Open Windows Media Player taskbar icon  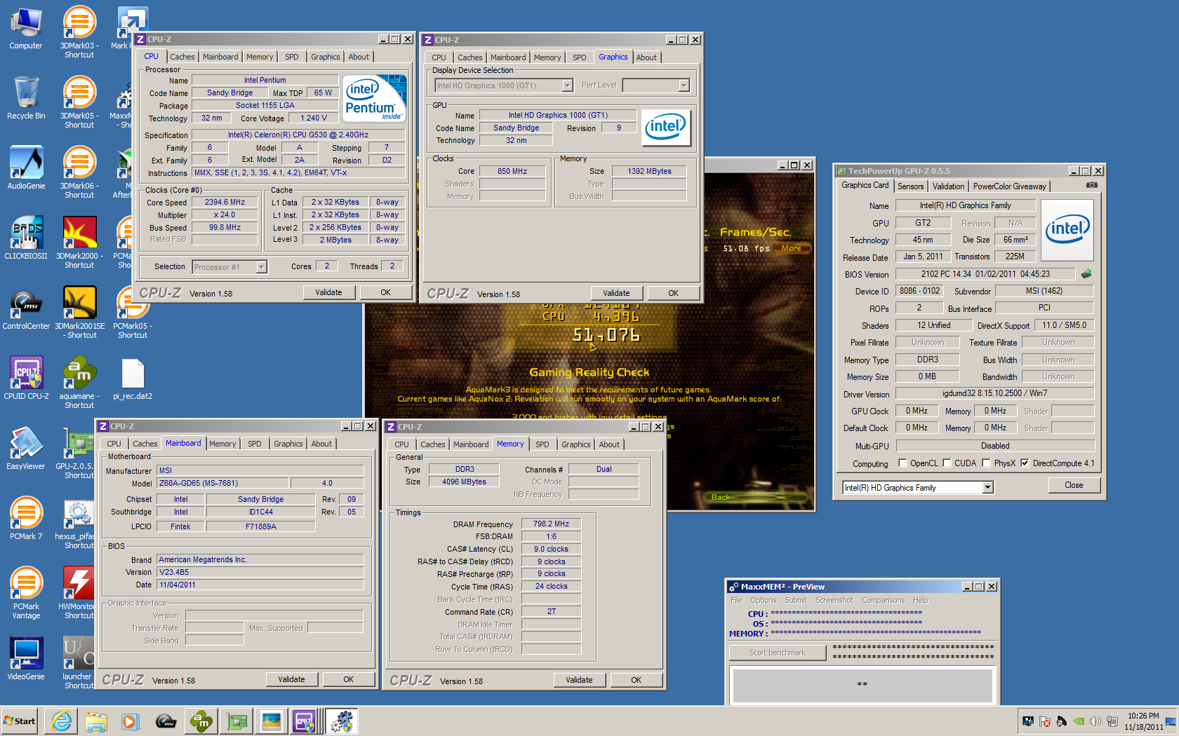click(x=131, y=721)
